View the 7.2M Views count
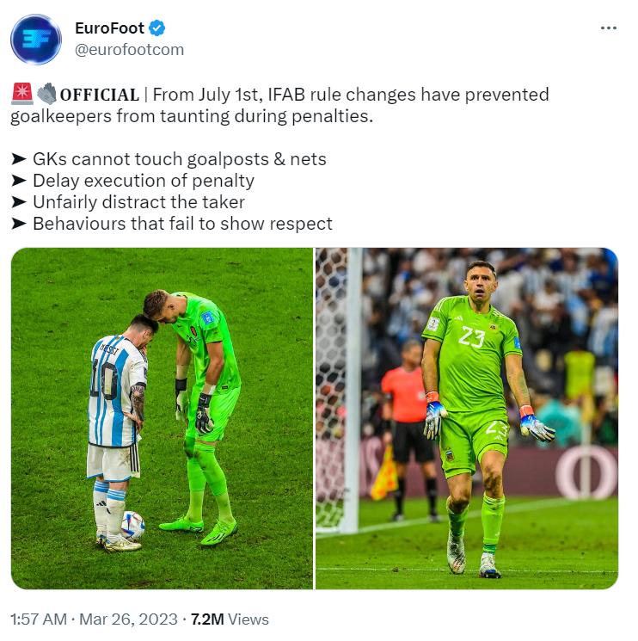 230,619
